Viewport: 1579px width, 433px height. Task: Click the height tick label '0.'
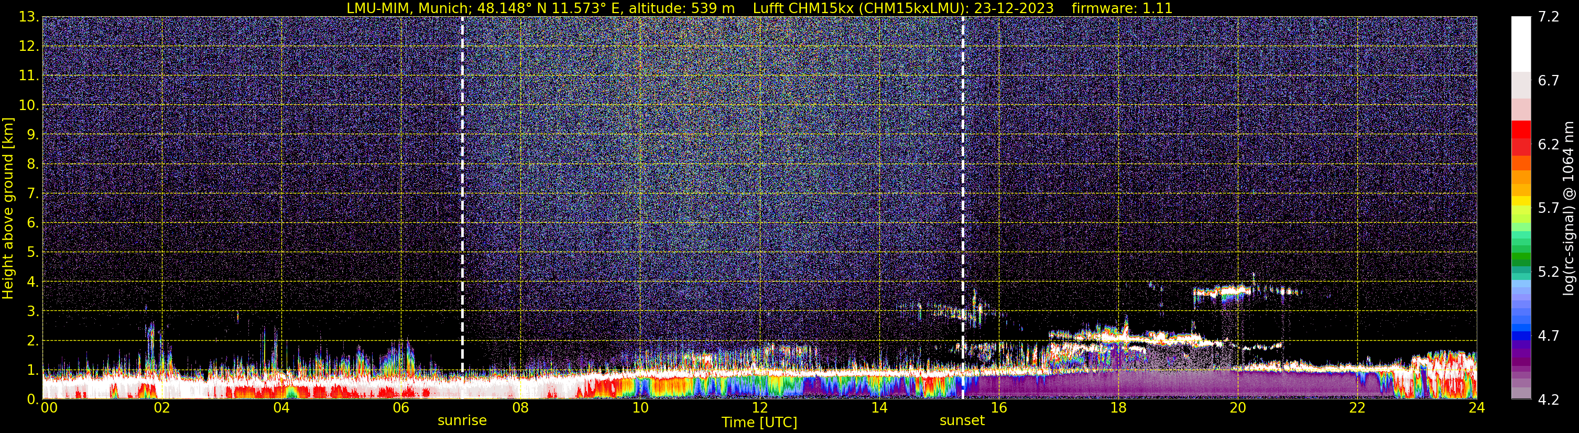pyautogui.click(x=32, y=399)
